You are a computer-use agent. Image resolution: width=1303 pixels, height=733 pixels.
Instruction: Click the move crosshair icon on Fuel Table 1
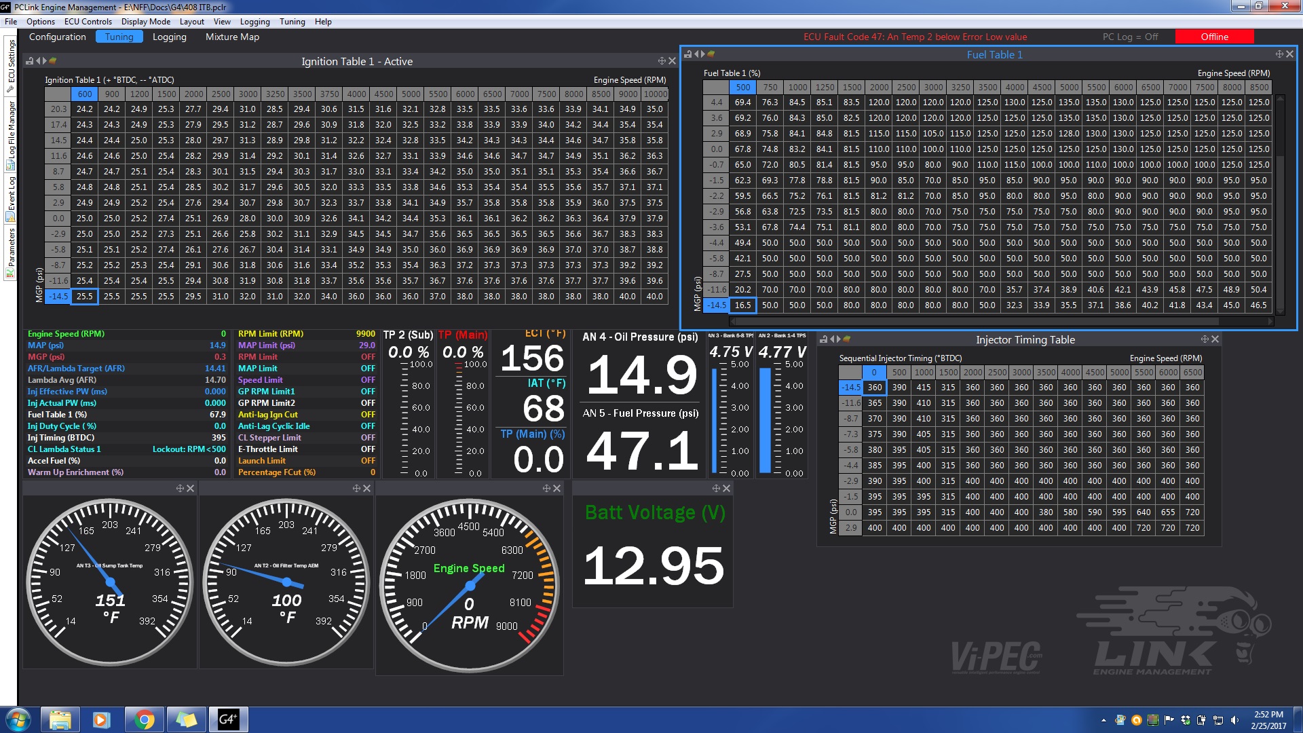click(1279, 54)
